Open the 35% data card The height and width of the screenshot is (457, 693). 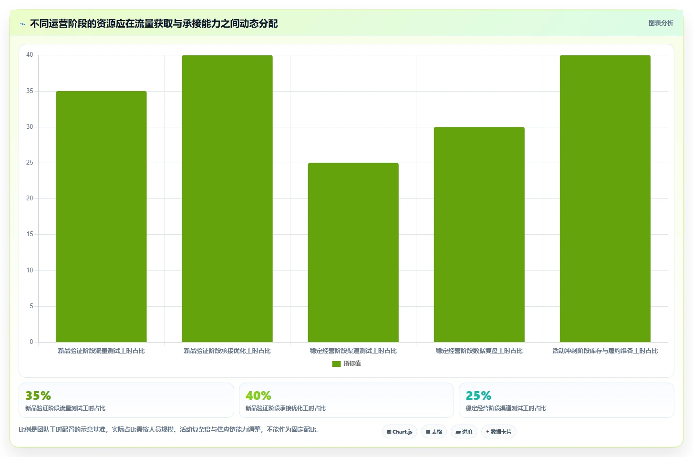[x=126, y=400]
